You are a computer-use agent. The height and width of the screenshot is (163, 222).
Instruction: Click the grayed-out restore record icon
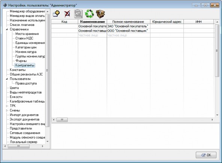point(79,14)
